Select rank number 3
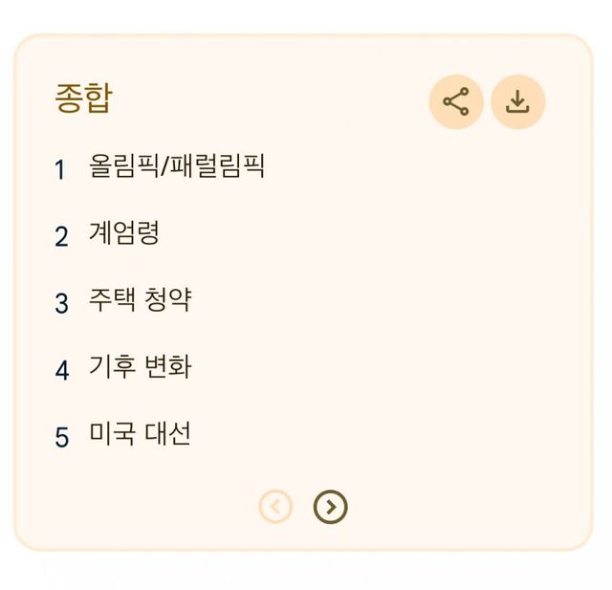 61,304
